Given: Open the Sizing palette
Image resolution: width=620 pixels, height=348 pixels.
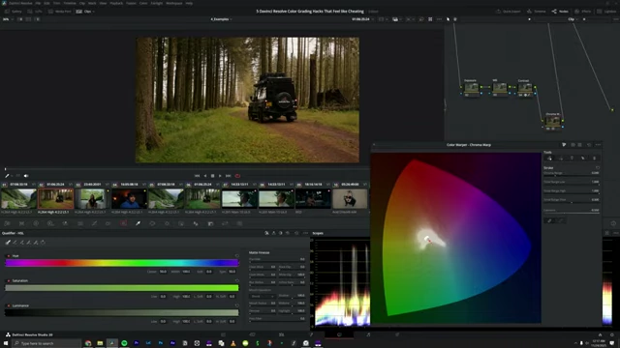Looking at the screenshot, I should [x=225, y=223].
